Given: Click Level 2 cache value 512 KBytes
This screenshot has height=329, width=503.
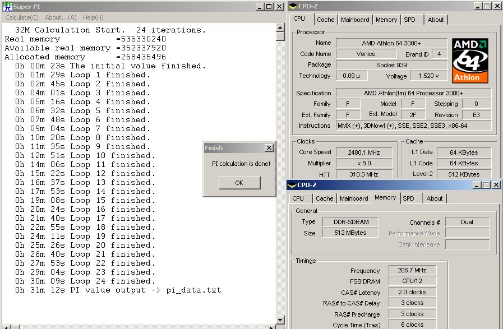Looking at the screenshot, I should pyautogui.click(x=464, y=174).
